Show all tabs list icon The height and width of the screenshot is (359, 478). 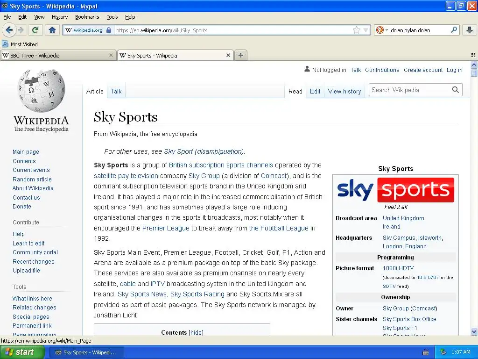pos(473,55)
